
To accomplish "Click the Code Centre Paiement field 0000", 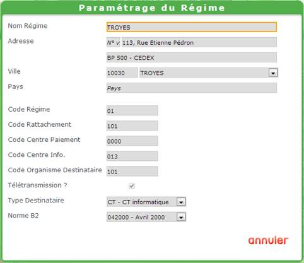I will [x=132, y=141].
